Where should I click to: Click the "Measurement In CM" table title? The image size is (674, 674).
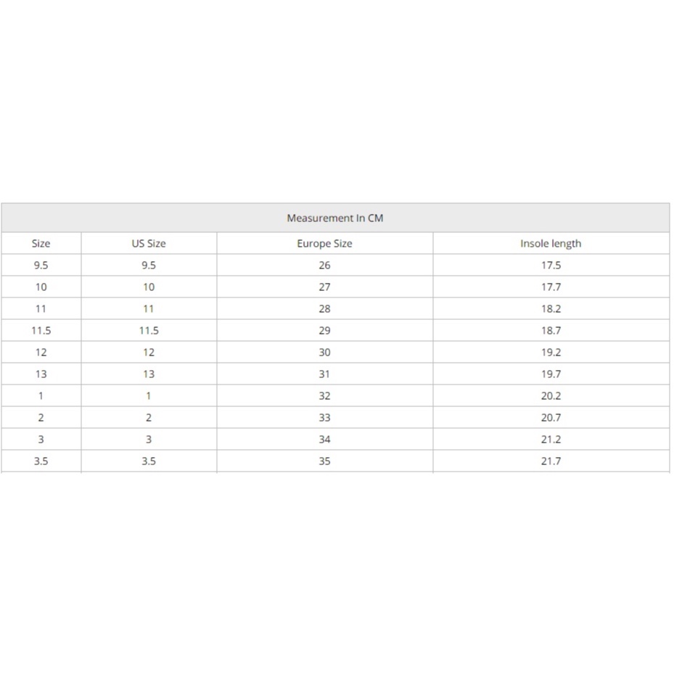coord(334,218)
